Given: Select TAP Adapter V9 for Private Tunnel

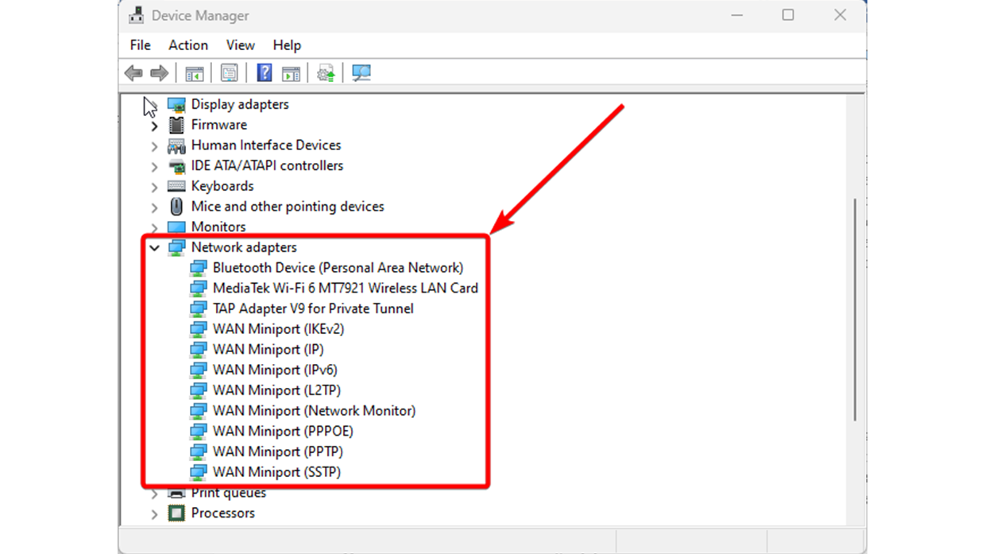Looking at the screenshot, I should click(313, 308).
